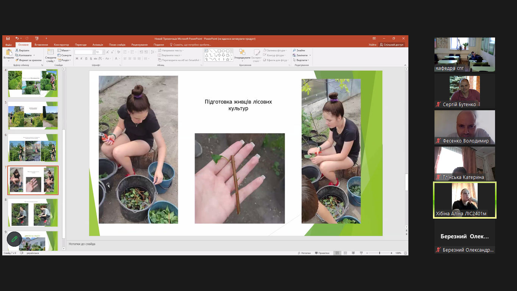Click the zoom slider in status bar
This screenshot has height=291, width=517.
(x=380, y=253)
